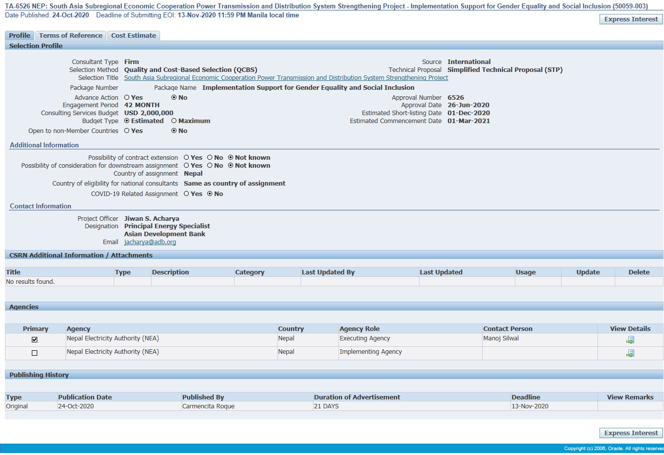Click the View Remarks column header
This screenshot has height=455, width=664.
630,397
